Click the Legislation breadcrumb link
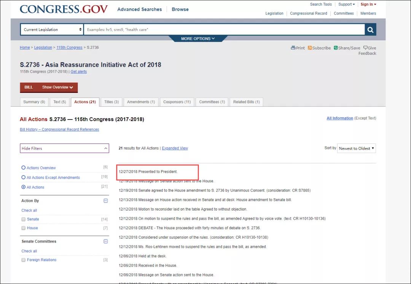 click(43, 48)
